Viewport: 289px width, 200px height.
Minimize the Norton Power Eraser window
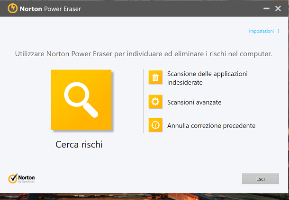[x=266, y=9]
